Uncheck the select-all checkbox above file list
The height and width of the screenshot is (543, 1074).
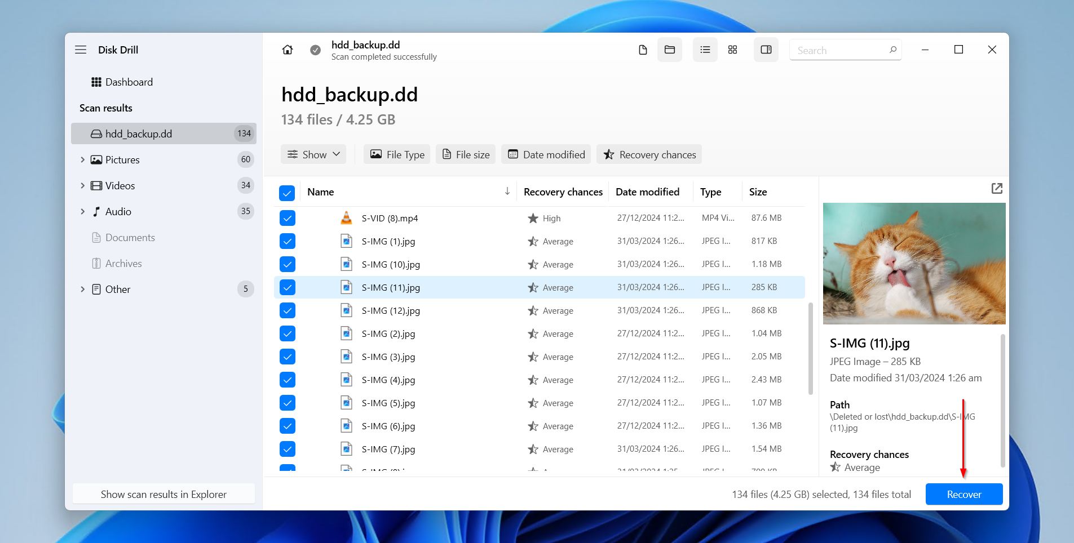[x=287, y=193]
